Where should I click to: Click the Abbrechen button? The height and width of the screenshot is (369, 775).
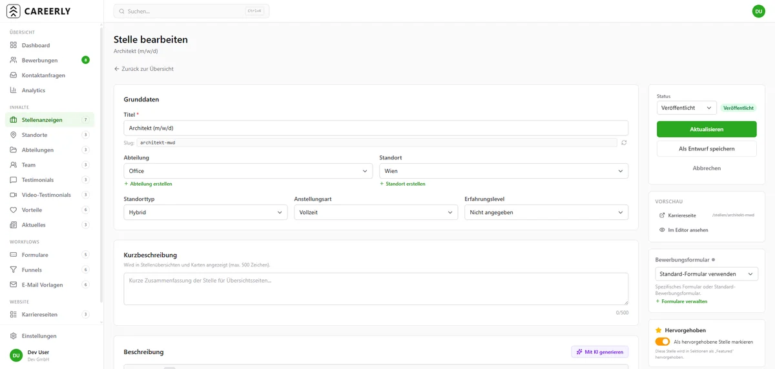(707, 168)
